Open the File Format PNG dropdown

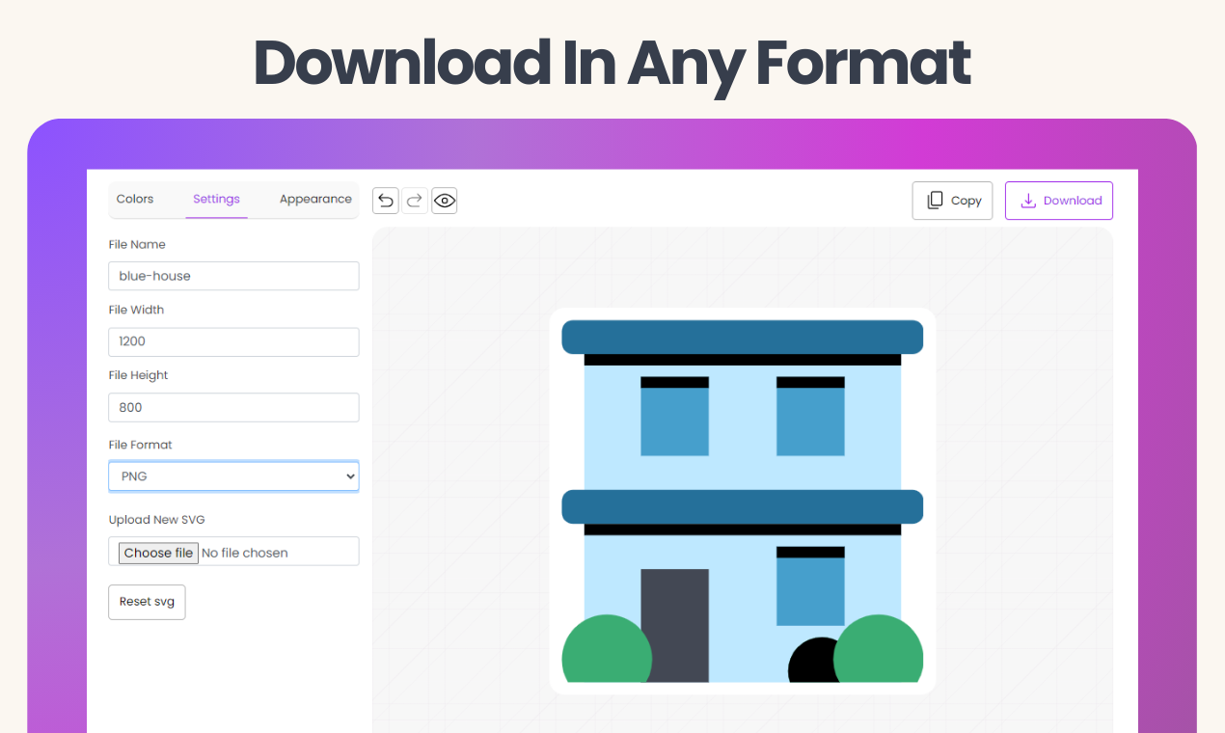233,476
